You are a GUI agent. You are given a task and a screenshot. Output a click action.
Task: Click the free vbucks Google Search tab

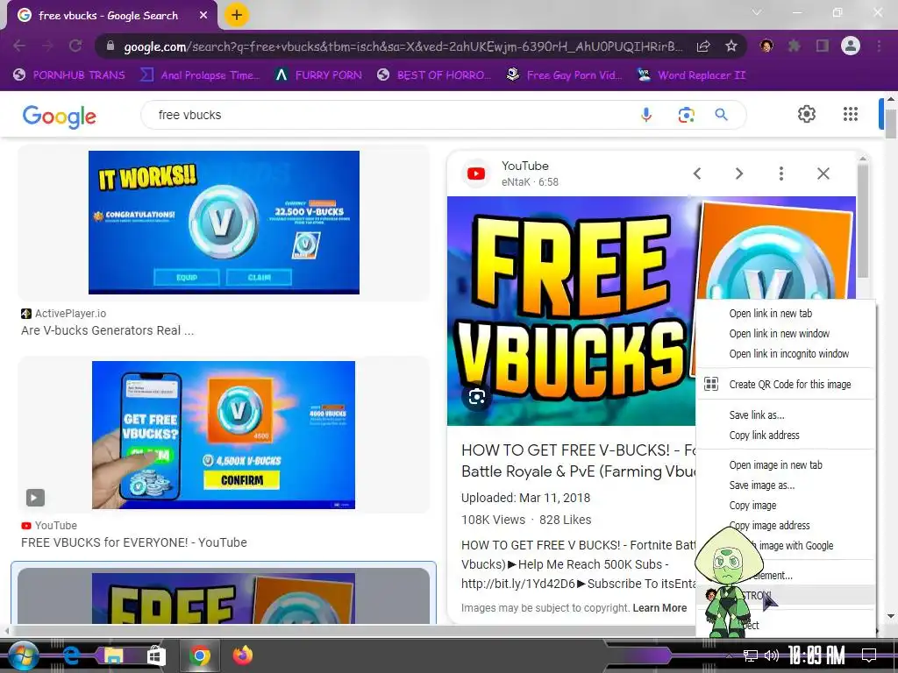(x=109, y=16)
